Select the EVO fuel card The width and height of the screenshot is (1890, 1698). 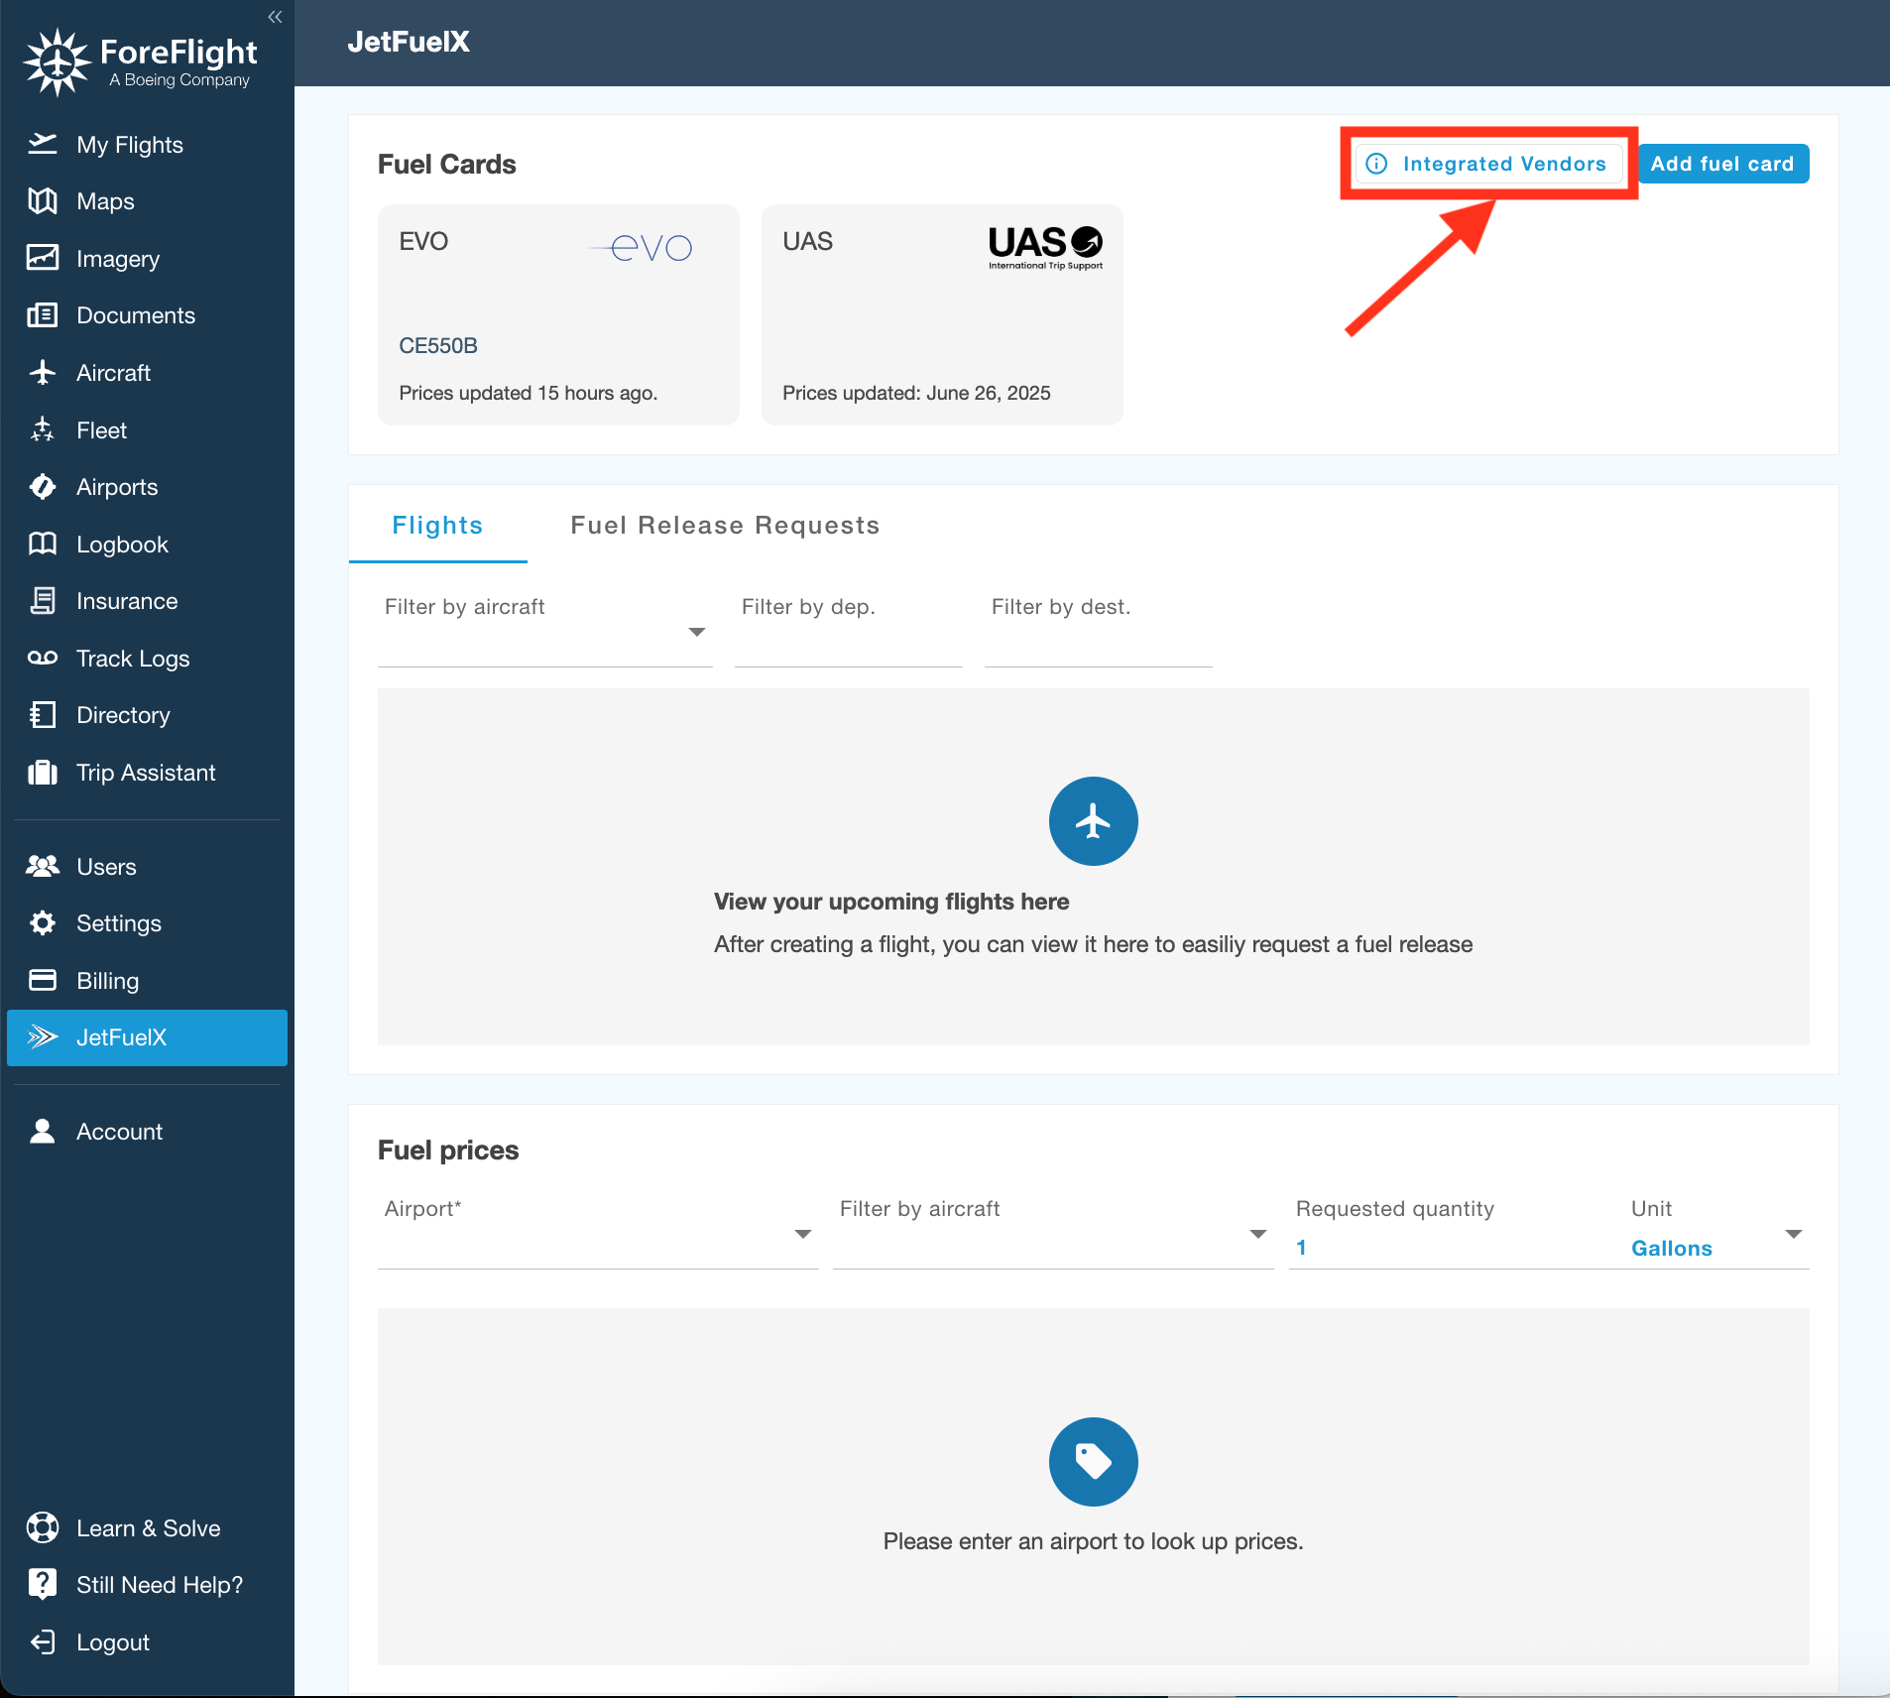click(558, 314)
